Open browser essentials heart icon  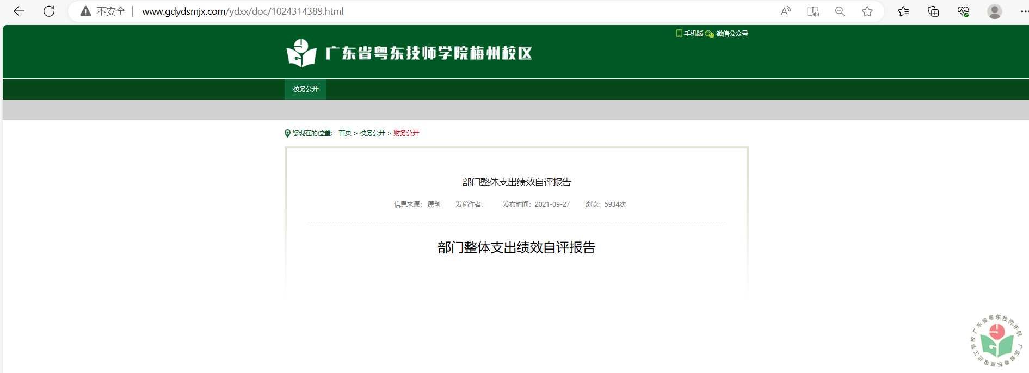click(x=963, y=11)
